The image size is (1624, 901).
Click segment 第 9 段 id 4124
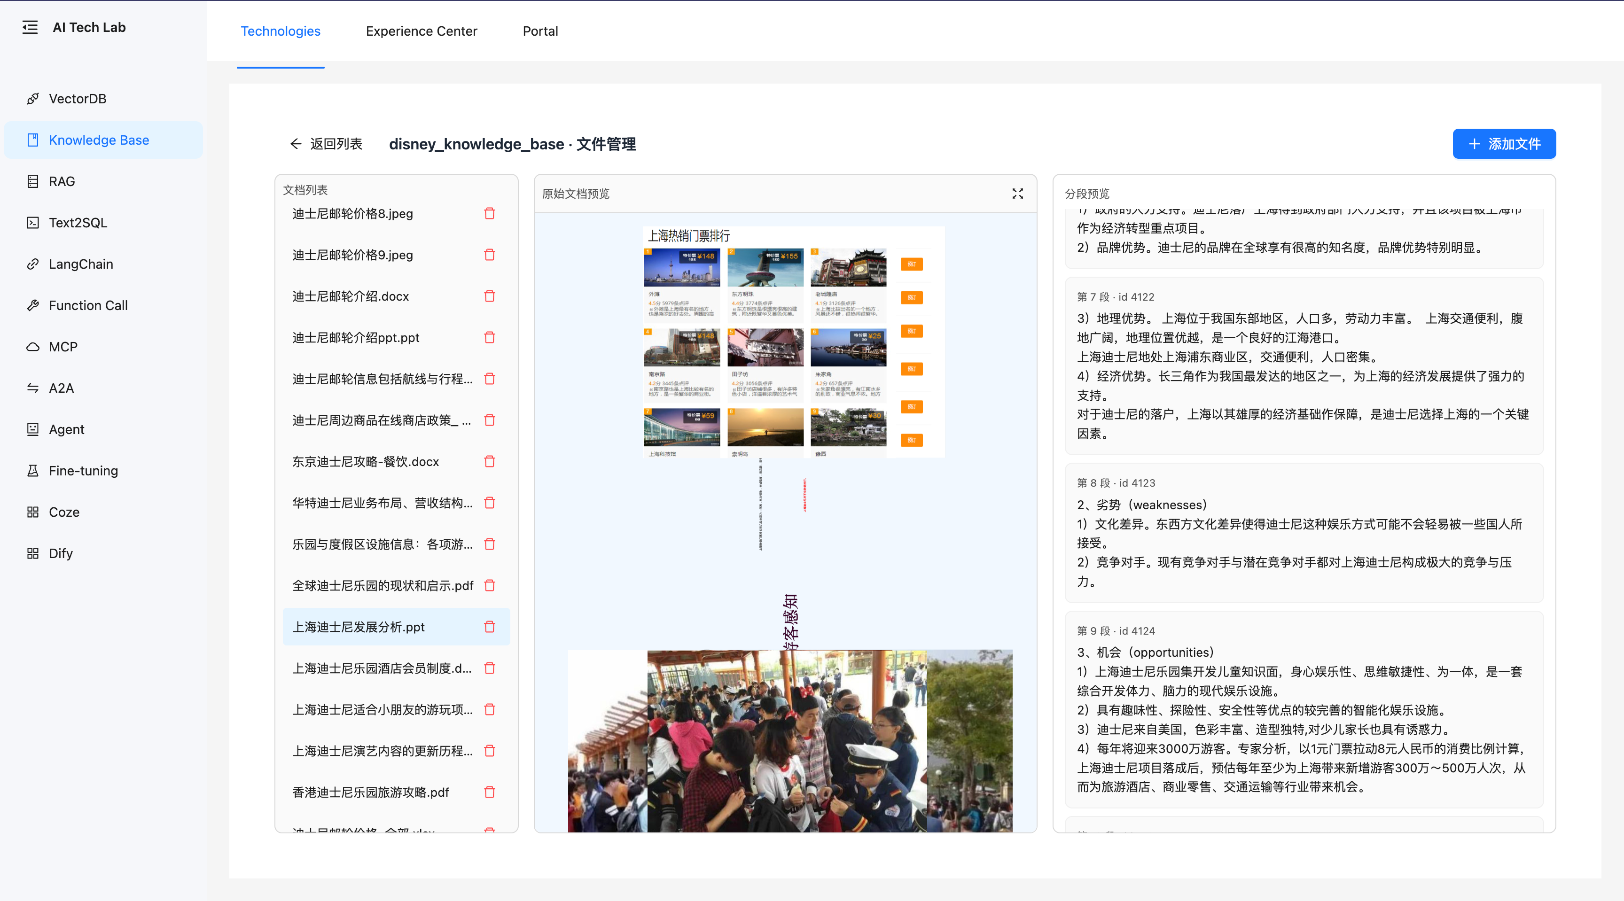pos(1304,709)
